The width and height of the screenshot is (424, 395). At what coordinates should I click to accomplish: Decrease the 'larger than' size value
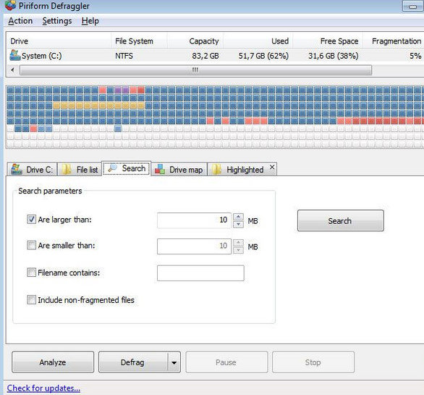pos(238,225)
